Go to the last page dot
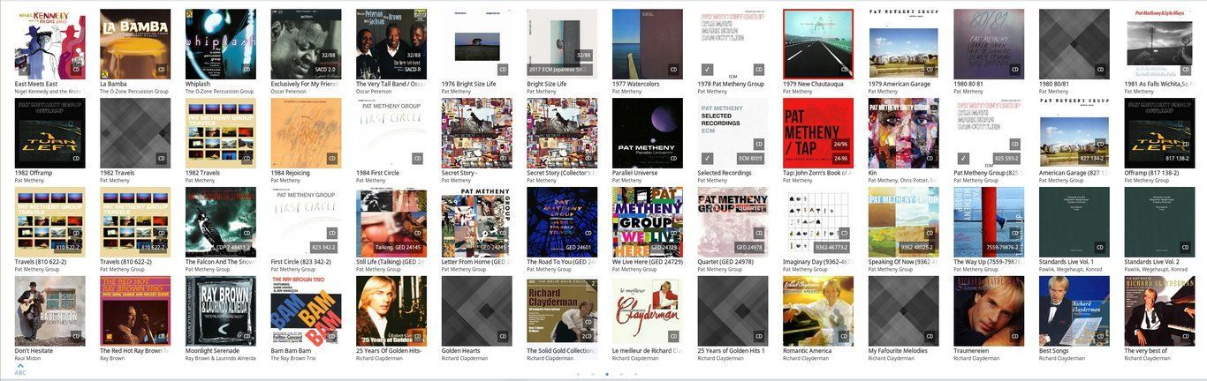The image size is (1207, 381). [635, 374]
